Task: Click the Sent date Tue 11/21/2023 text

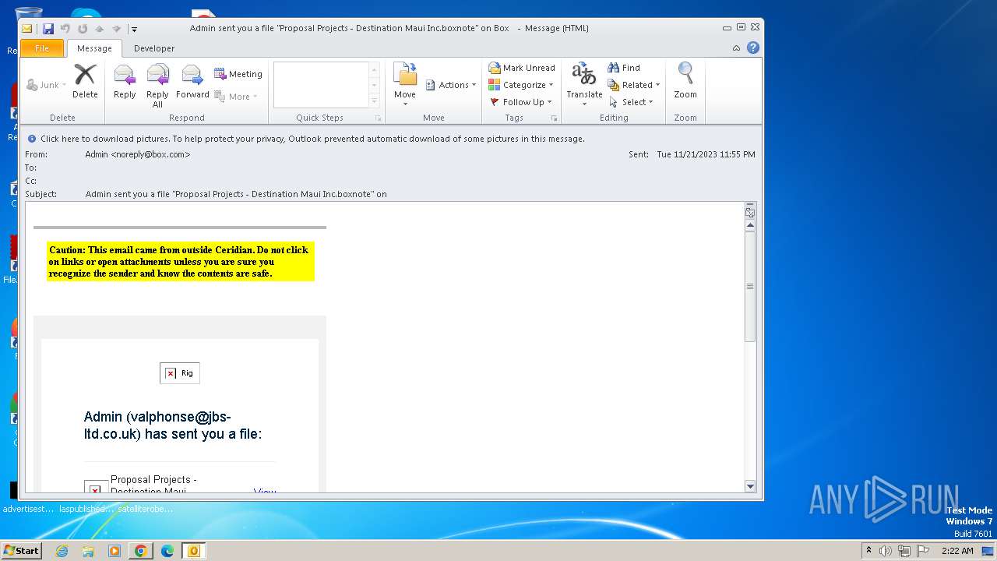Action: [x=706, y=154]
